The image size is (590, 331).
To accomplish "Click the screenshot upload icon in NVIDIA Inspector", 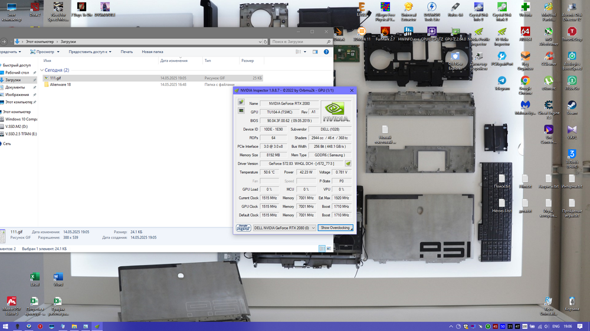I will tap(241, 103).
